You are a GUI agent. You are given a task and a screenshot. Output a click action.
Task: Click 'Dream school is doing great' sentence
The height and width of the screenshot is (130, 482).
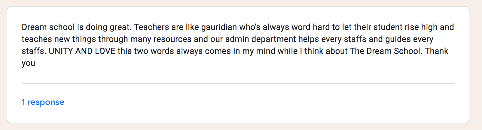[x=77, y=27]
